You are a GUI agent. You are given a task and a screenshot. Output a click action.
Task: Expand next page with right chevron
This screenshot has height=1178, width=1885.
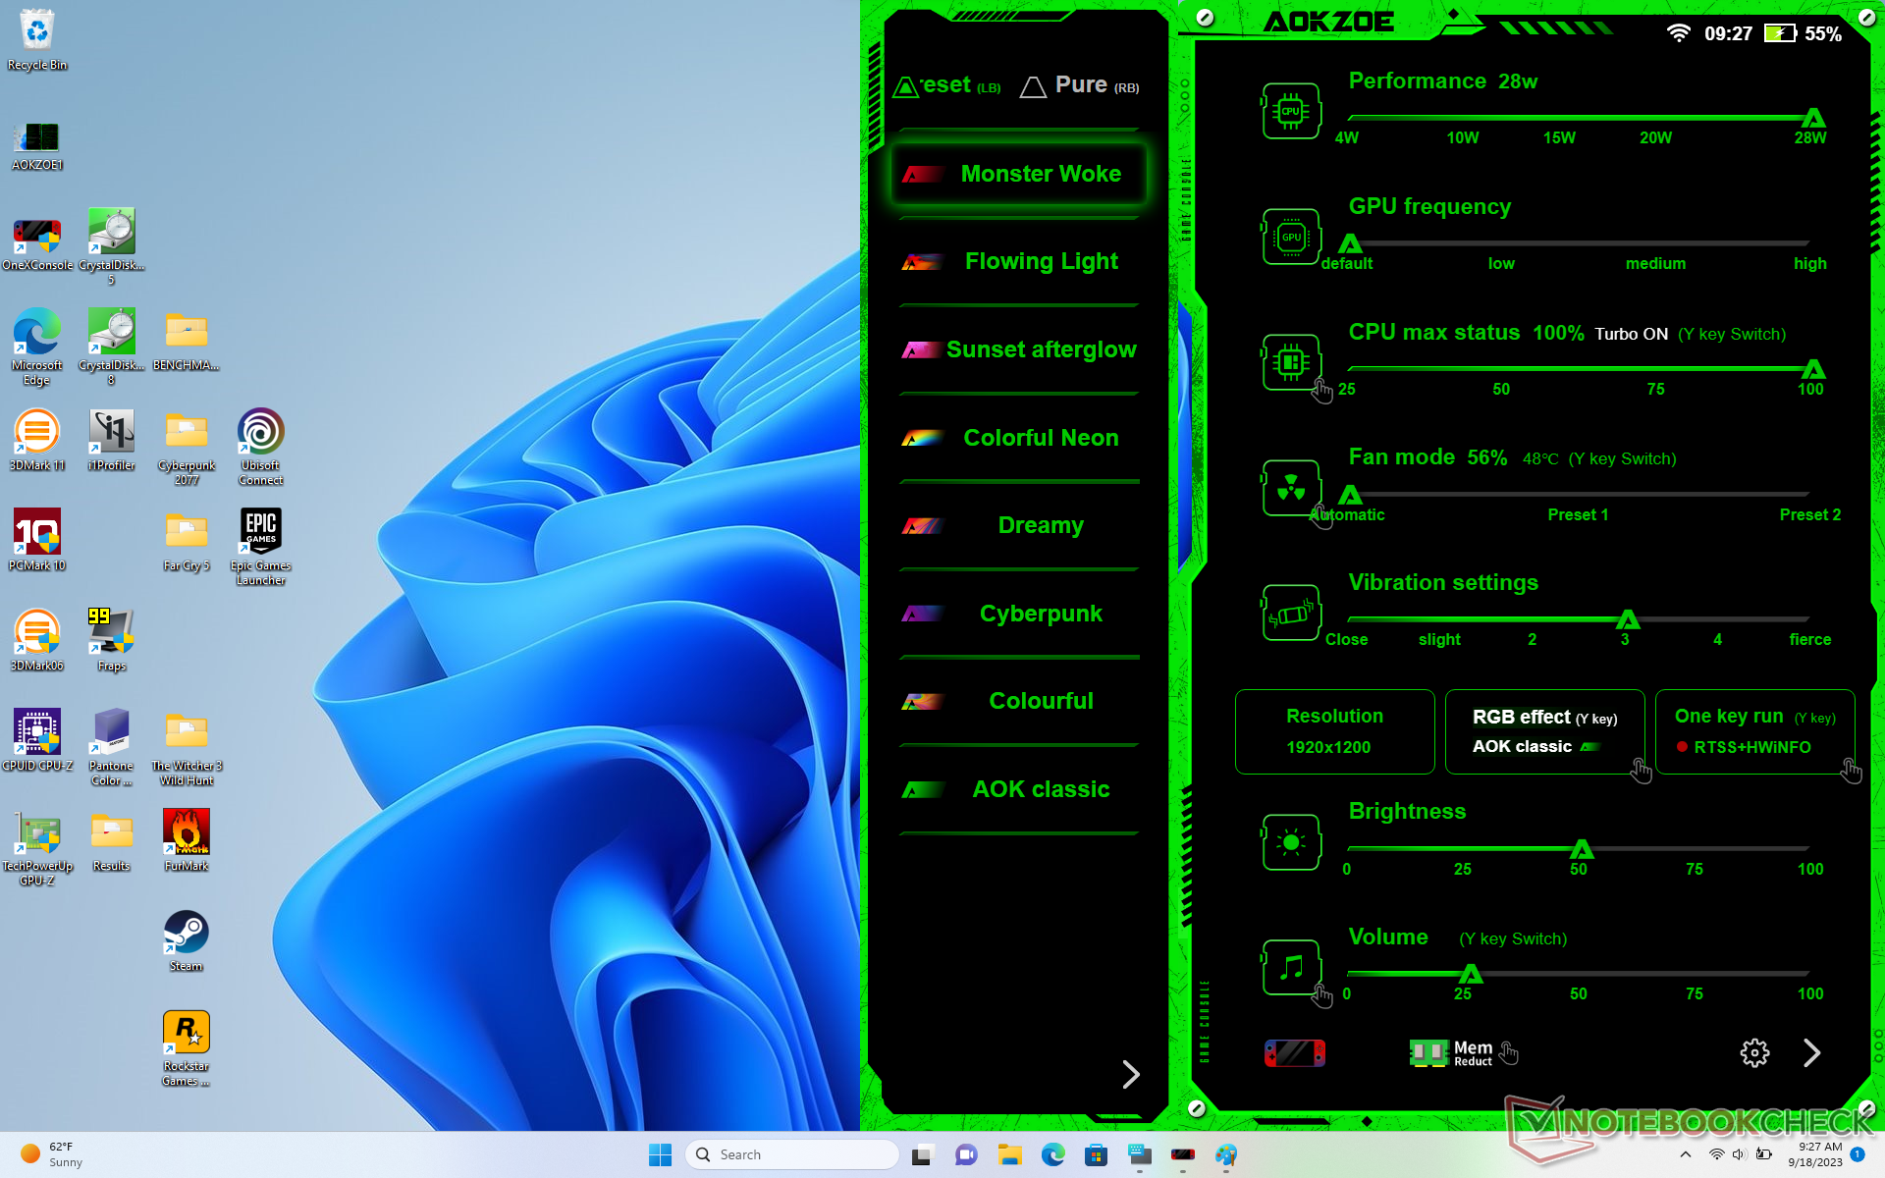1812,1053
